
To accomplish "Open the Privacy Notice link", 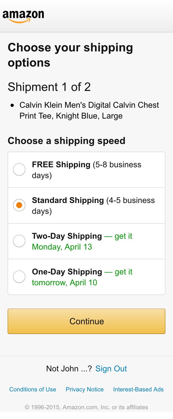I will pyautogui.click(x=85, y=389).
